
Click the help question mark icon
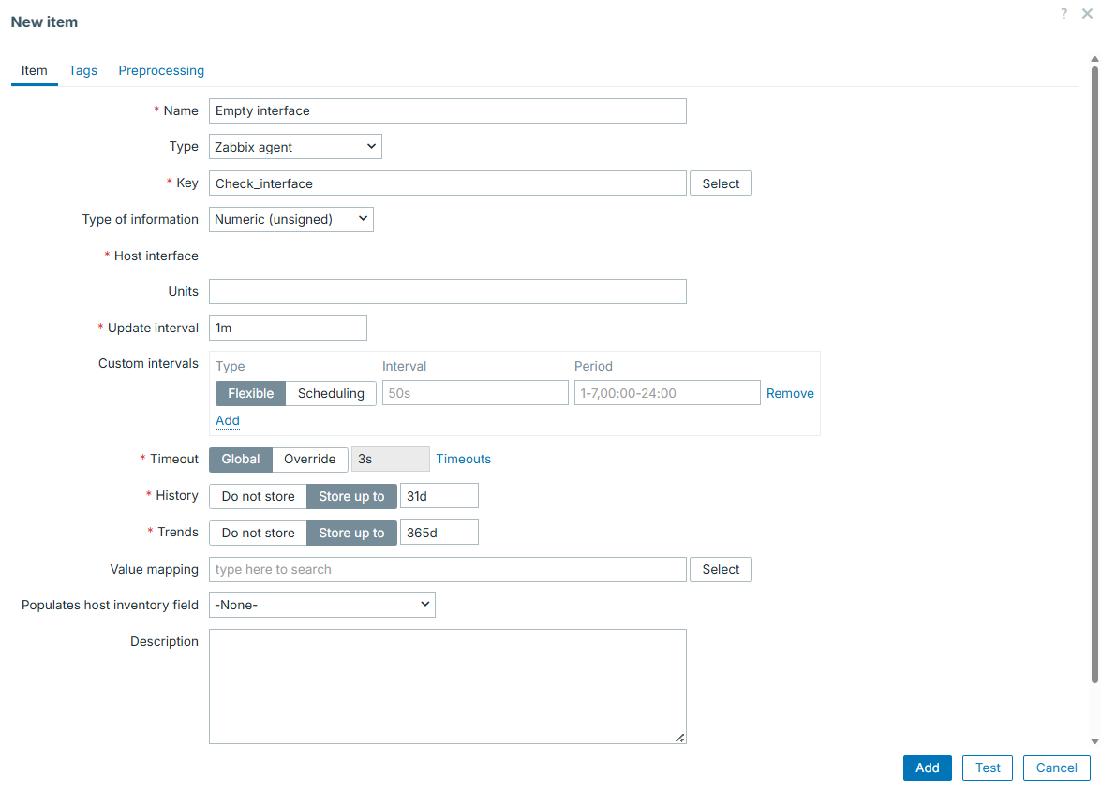1064,14
